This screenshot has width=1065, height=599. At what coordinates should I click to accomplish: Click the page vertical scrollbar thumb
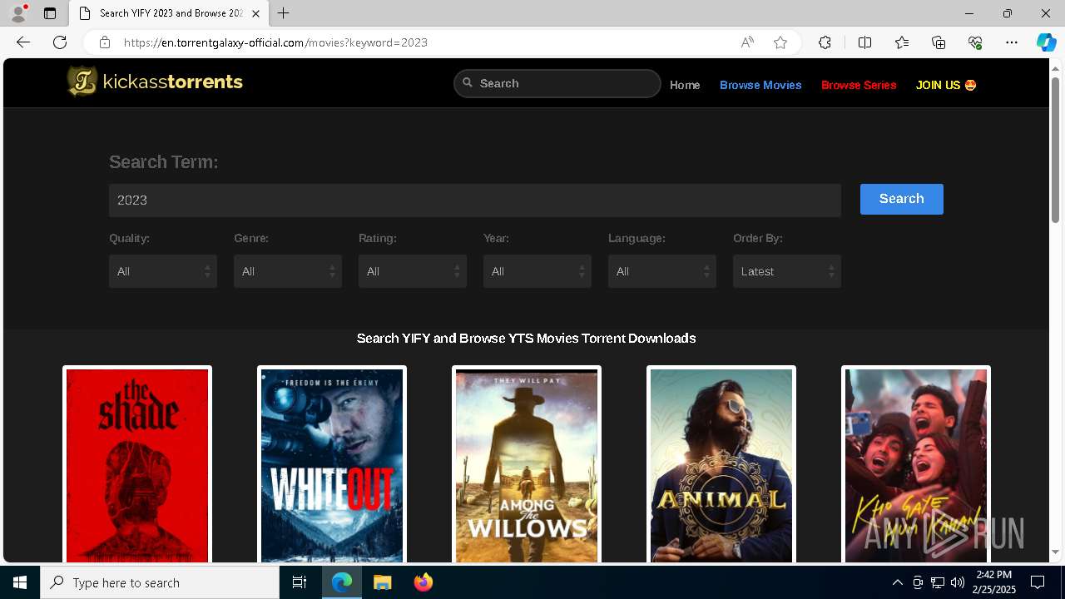1056,150
